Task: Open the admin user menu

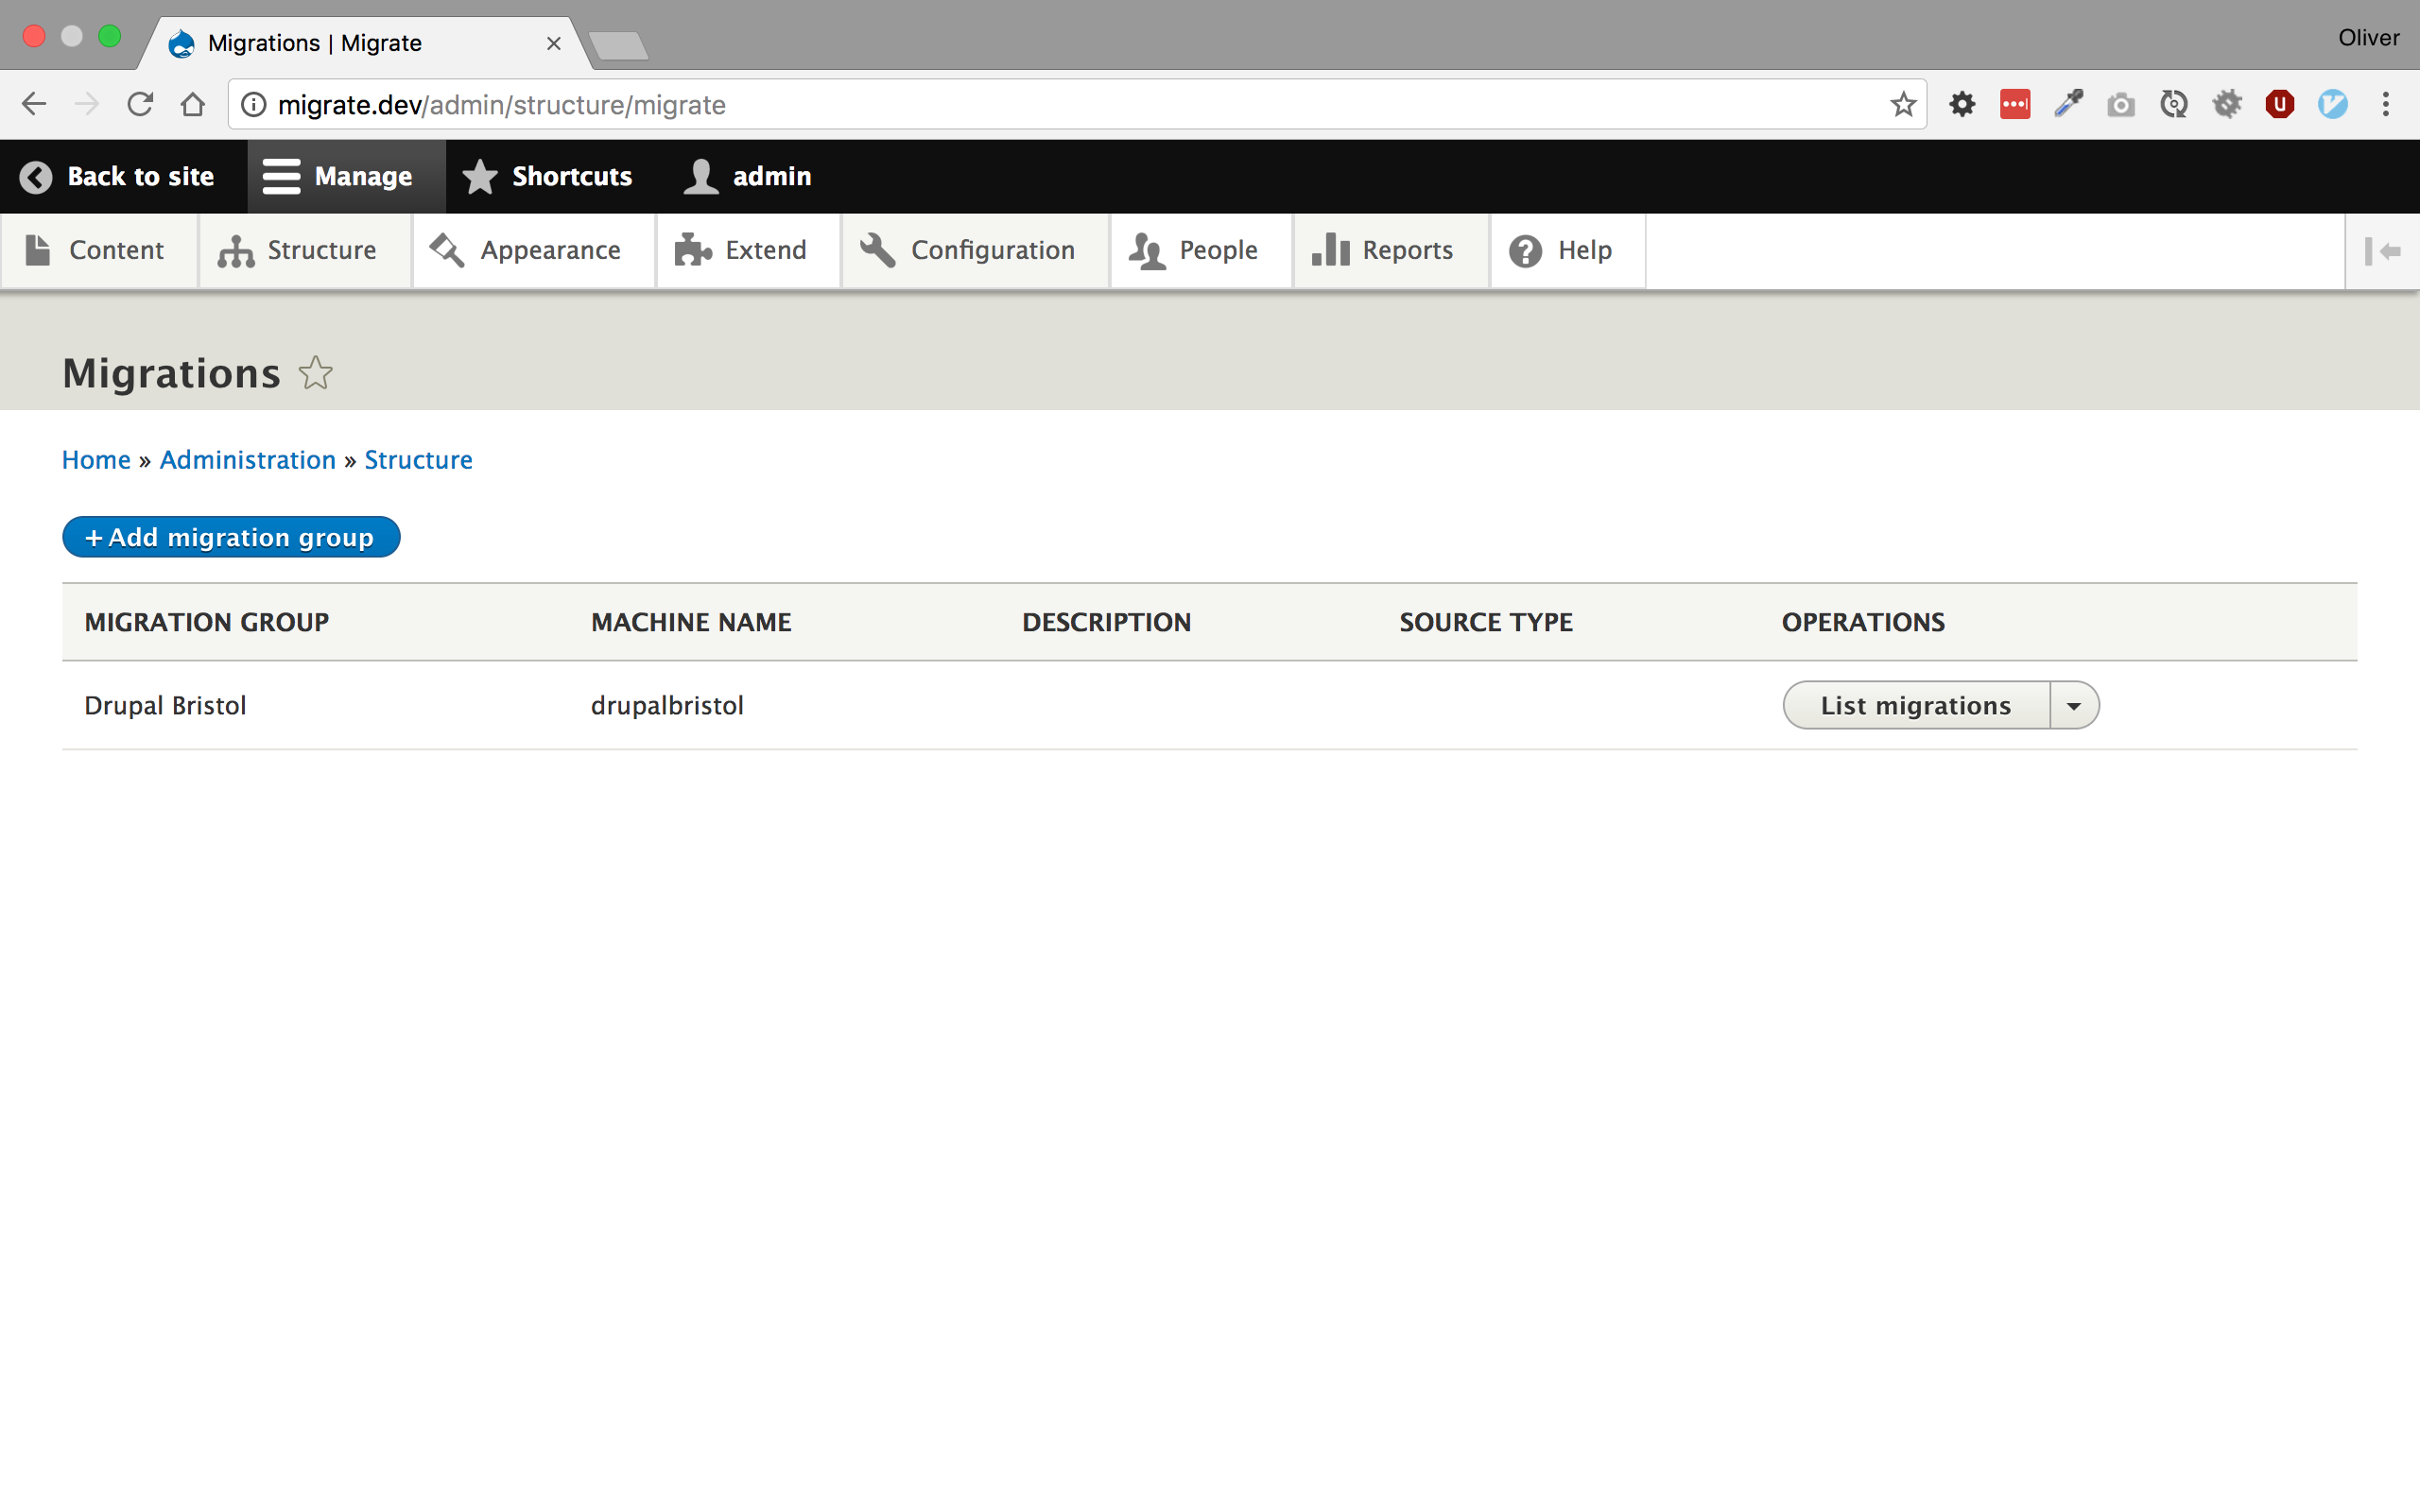Action: 748,177
